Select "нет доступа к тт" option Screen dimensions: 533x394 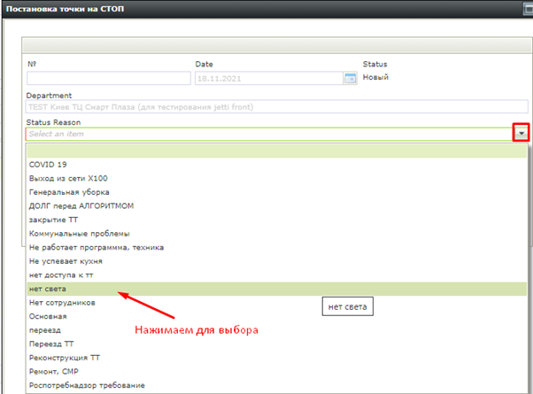[x=277, y=275]
